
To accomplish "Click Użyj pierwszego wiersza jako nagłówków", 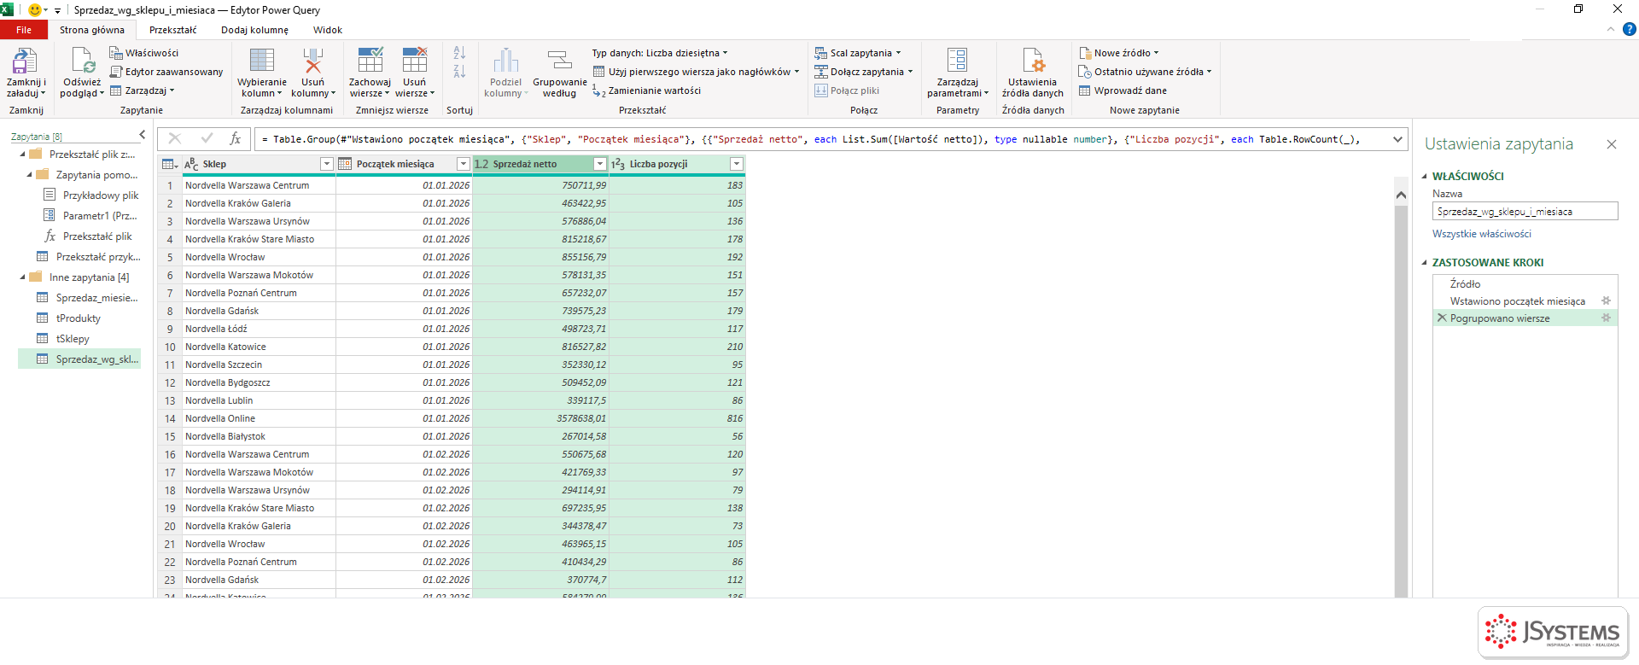I will [x=696, y=72].
